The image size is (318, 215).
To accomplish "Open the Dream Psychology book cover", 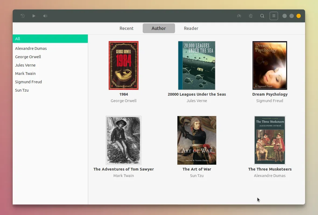I will 270,65.
